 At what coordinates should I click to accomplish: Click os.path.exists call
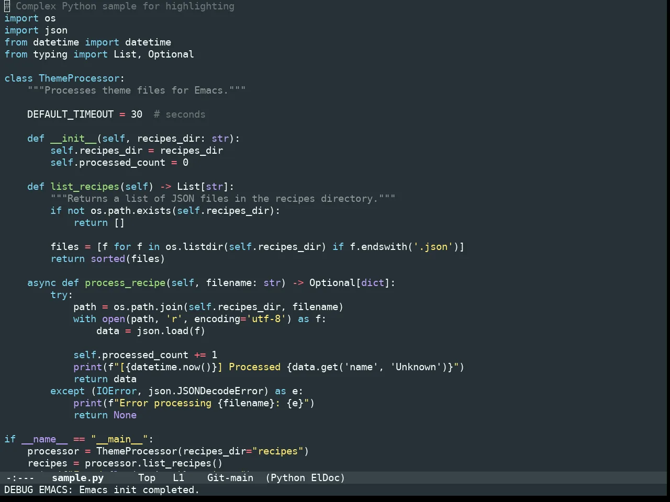[131, 211]
